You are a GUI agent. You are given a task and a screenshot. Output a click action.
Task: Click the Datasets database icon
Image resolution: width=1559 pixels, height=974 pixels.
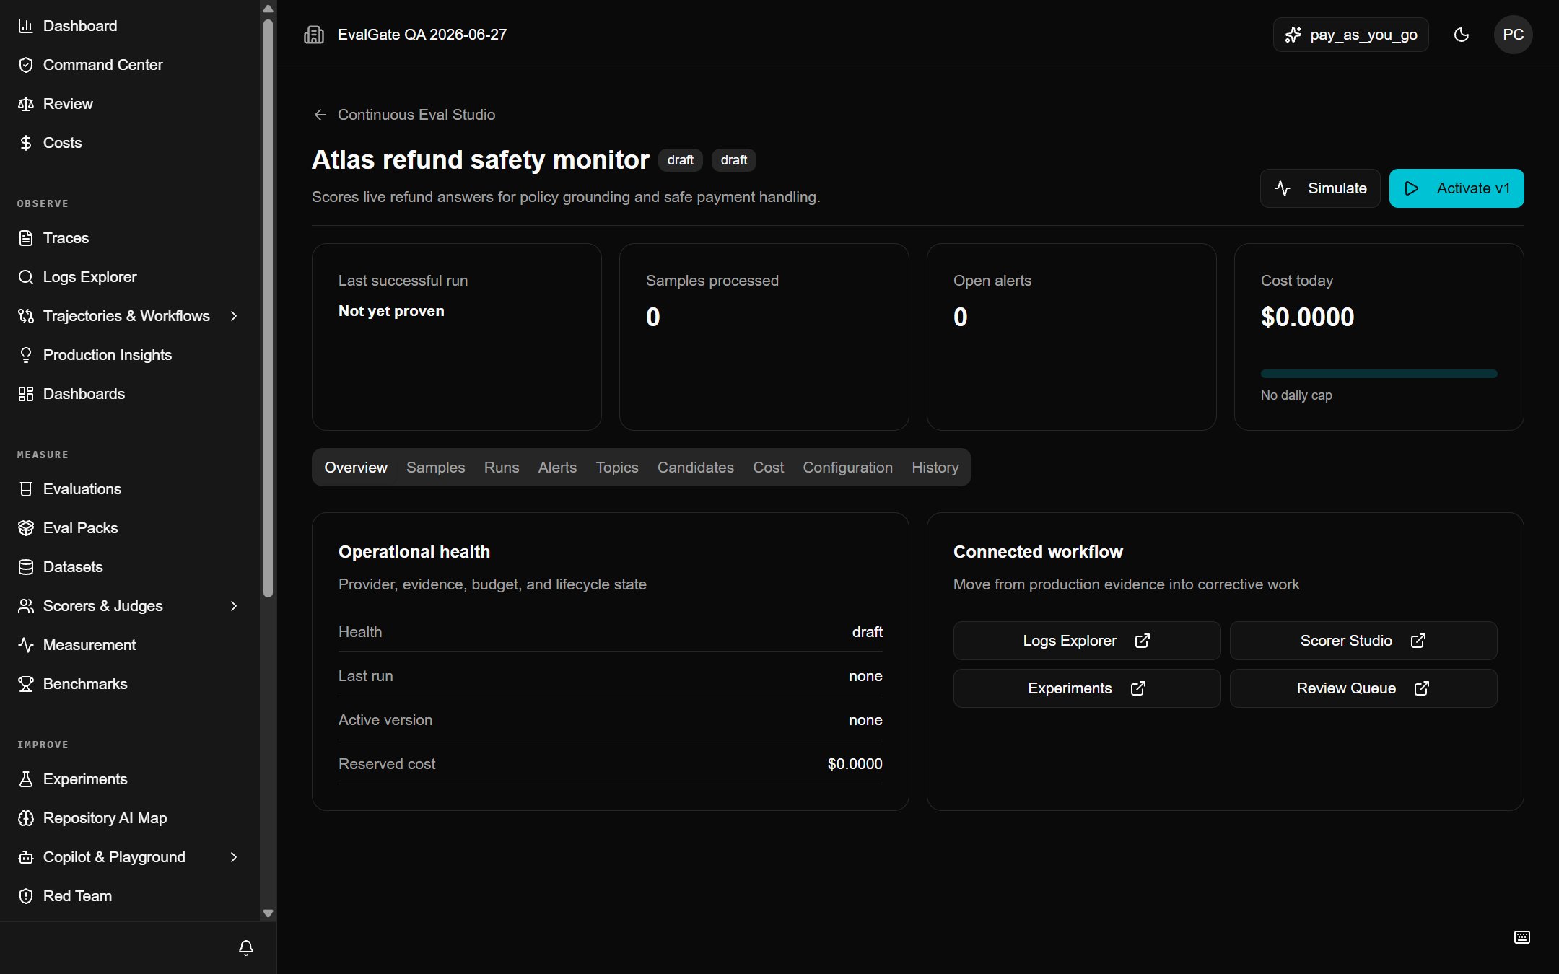[x=26, y=567]
